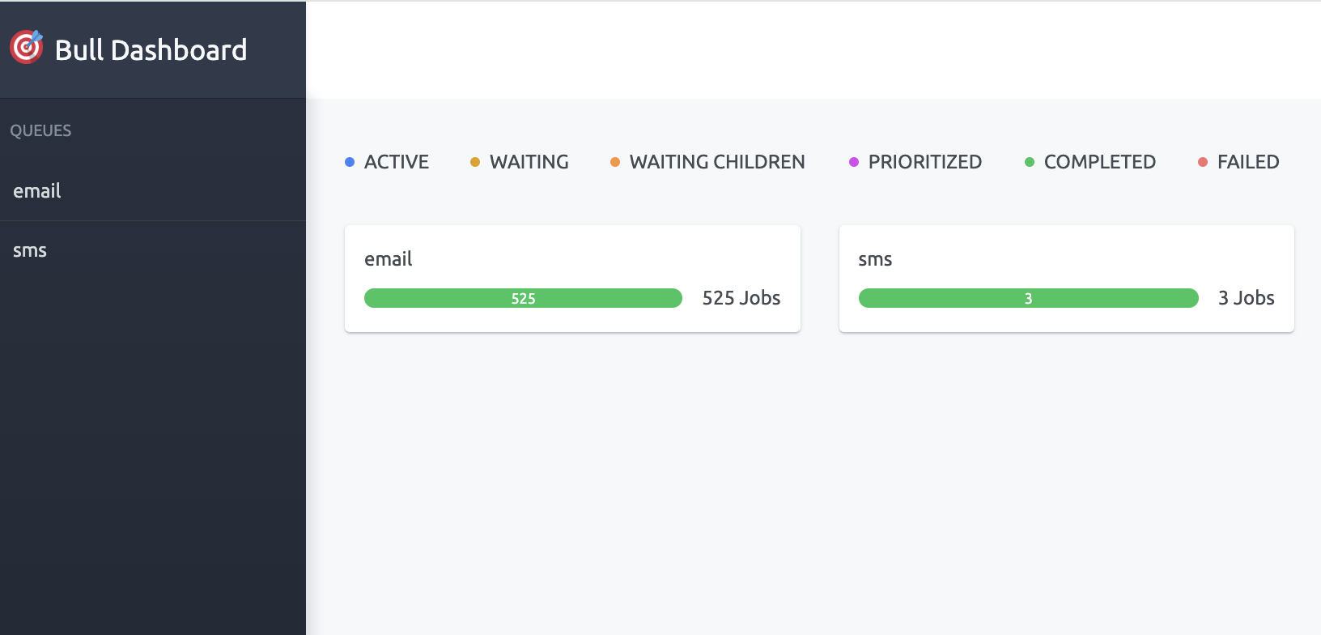
Task: Click the FAILED legend label
Action: pos(1248,162)
